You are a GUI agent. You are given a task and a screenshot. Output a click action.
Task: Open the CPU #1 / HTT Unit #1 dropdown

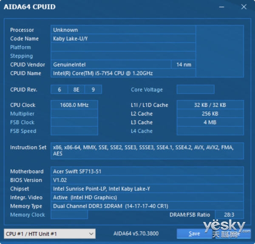(x=49, y=233)
